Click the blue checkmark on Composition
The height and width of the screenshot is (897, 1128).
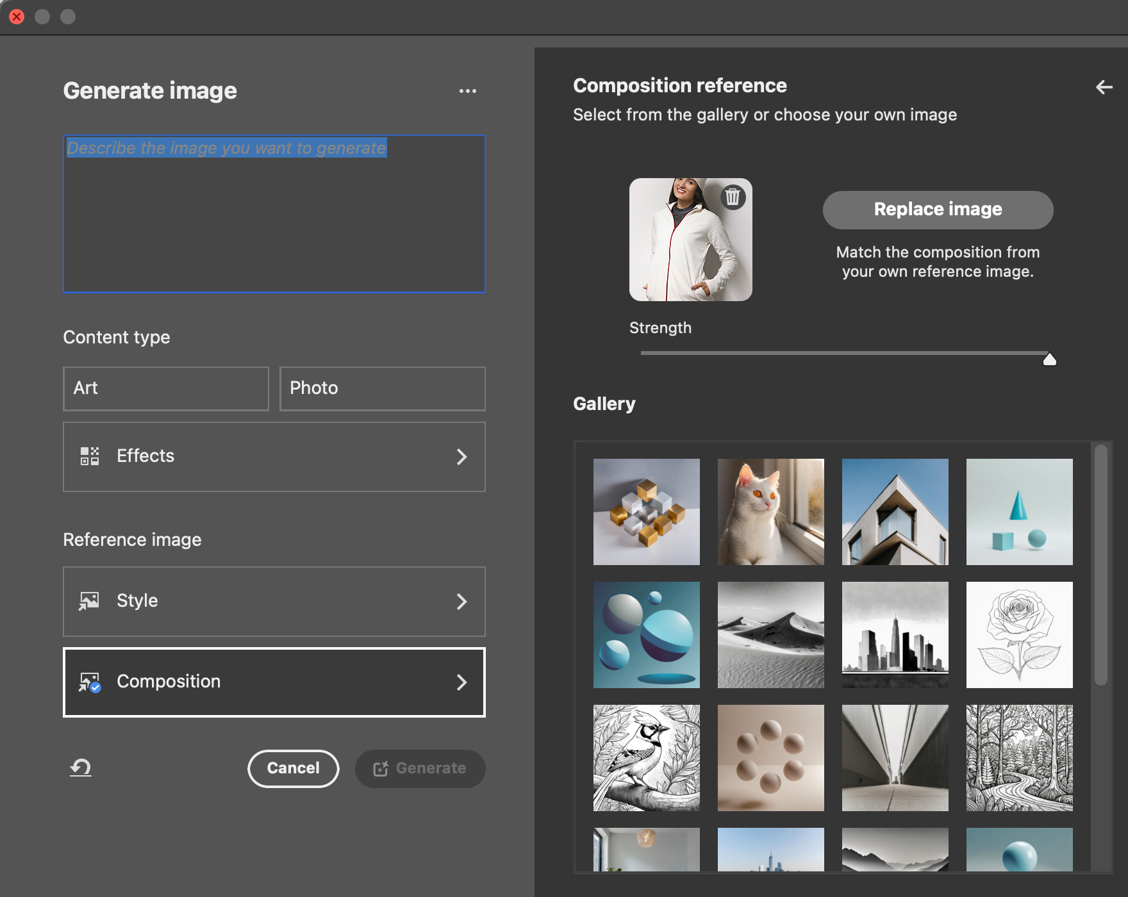[96, 689]
